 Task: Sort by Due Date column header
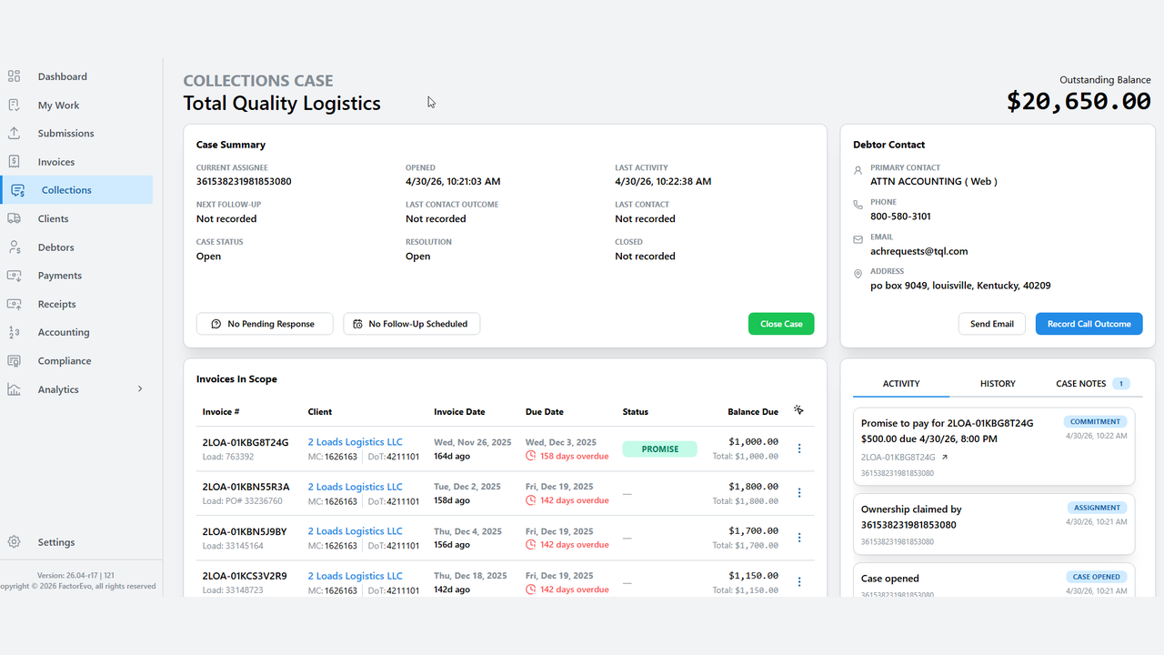[x=545, y=412]
